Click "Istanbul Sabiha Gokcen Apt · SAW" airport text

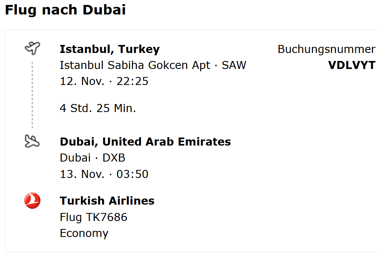(153, 65)
